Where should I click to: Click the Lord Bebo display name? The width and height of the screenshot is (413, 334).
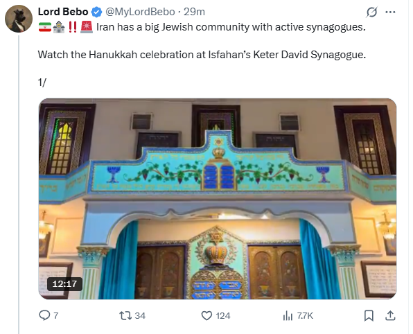tap(63, 12)
